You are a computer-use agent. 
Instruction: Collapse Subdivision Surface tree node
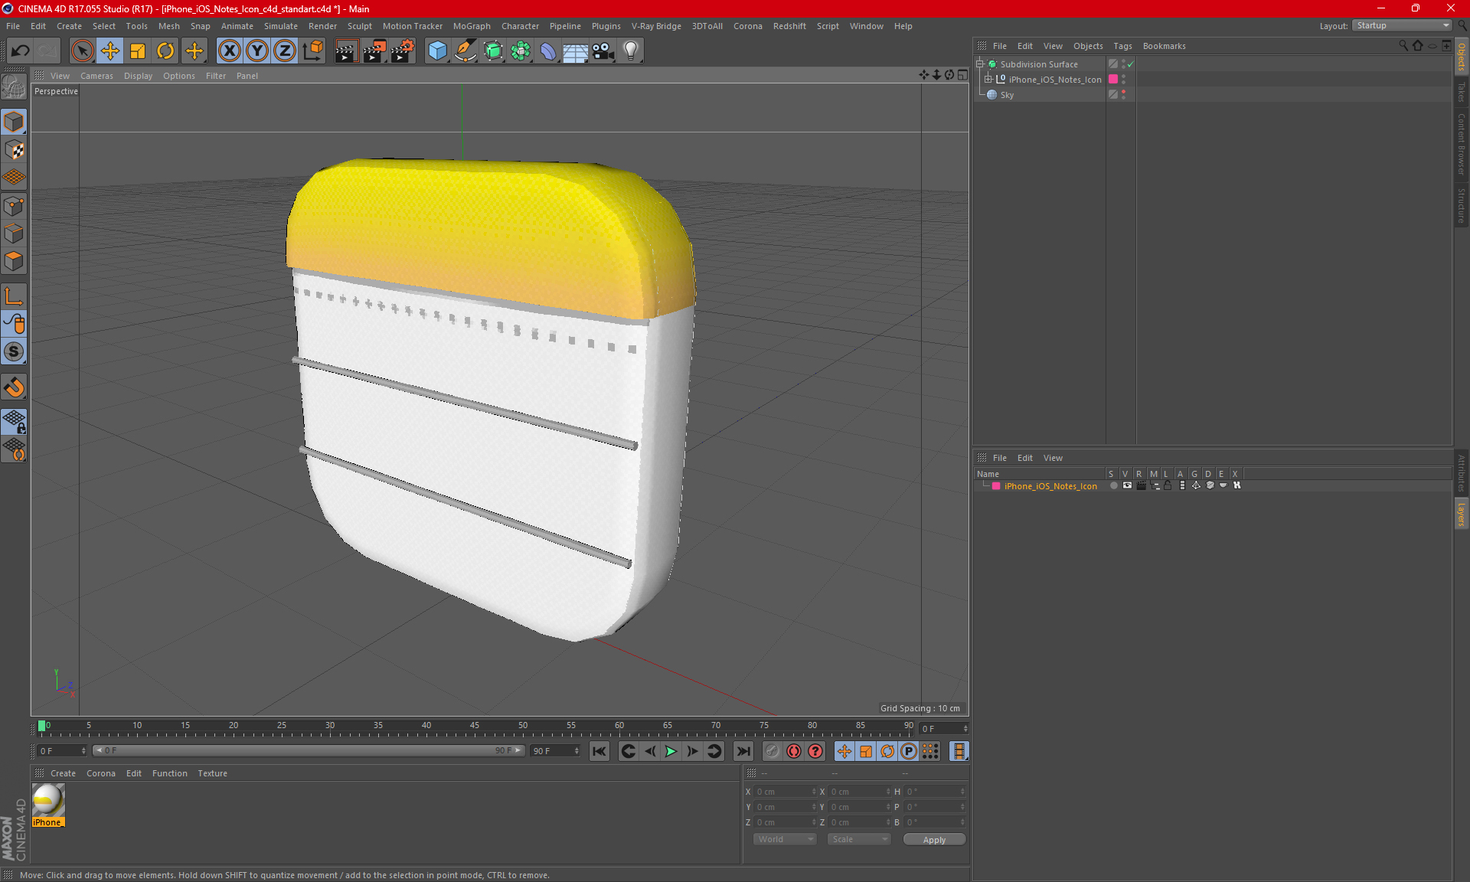[x=979, y=64]
